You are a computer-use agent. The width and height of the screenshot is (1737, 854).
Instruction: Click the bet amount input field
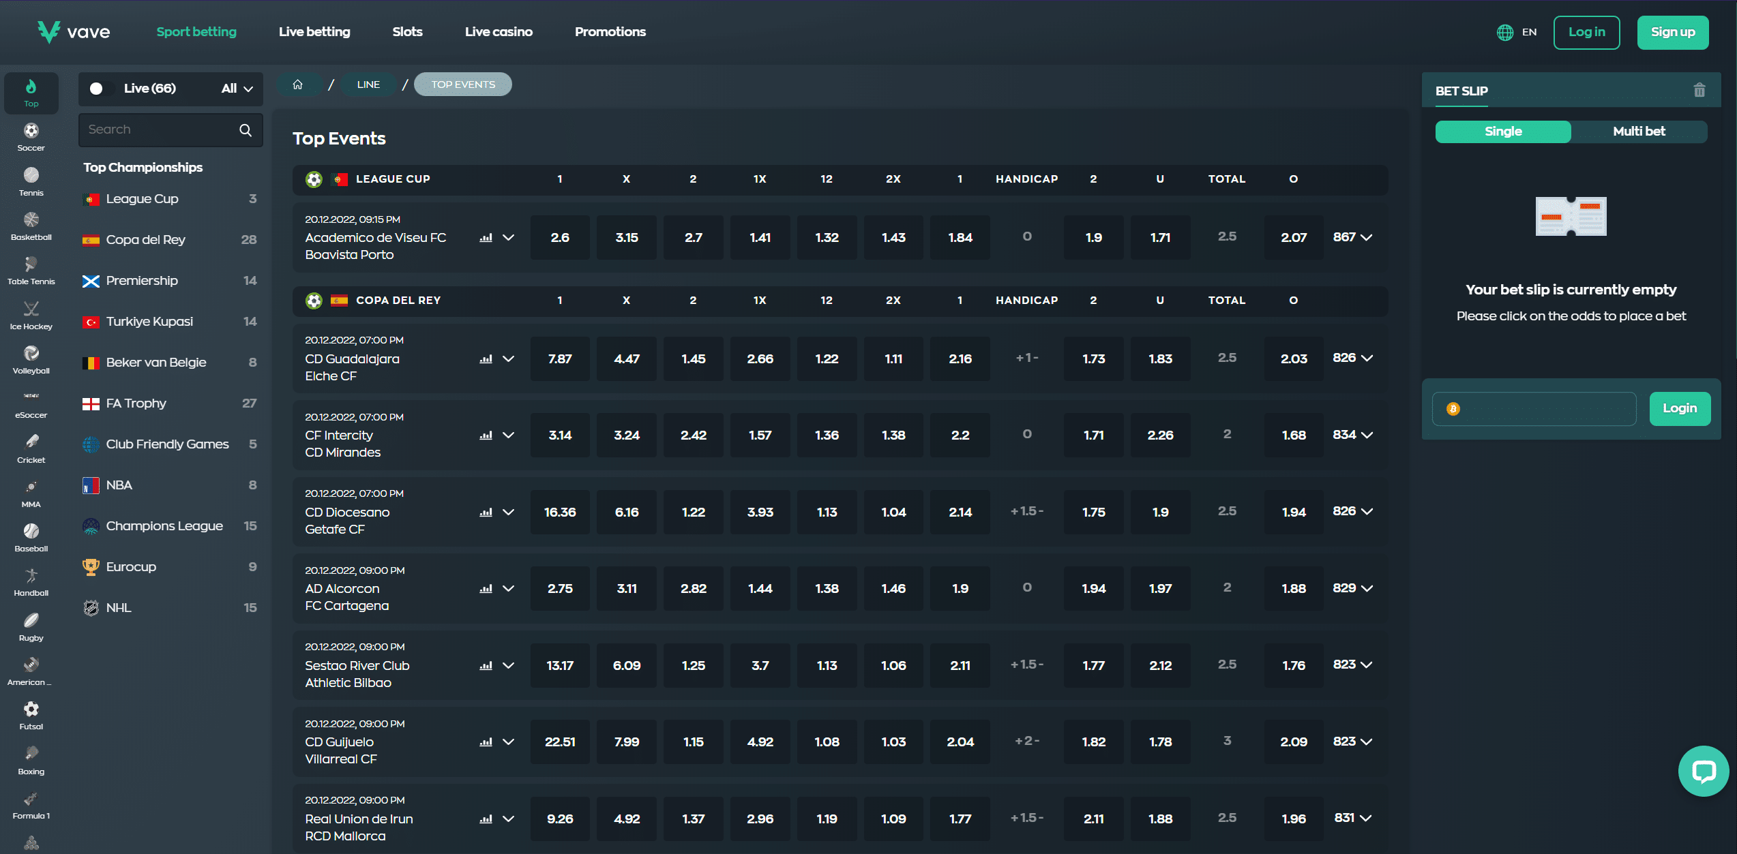click(x=1534, y=409)
